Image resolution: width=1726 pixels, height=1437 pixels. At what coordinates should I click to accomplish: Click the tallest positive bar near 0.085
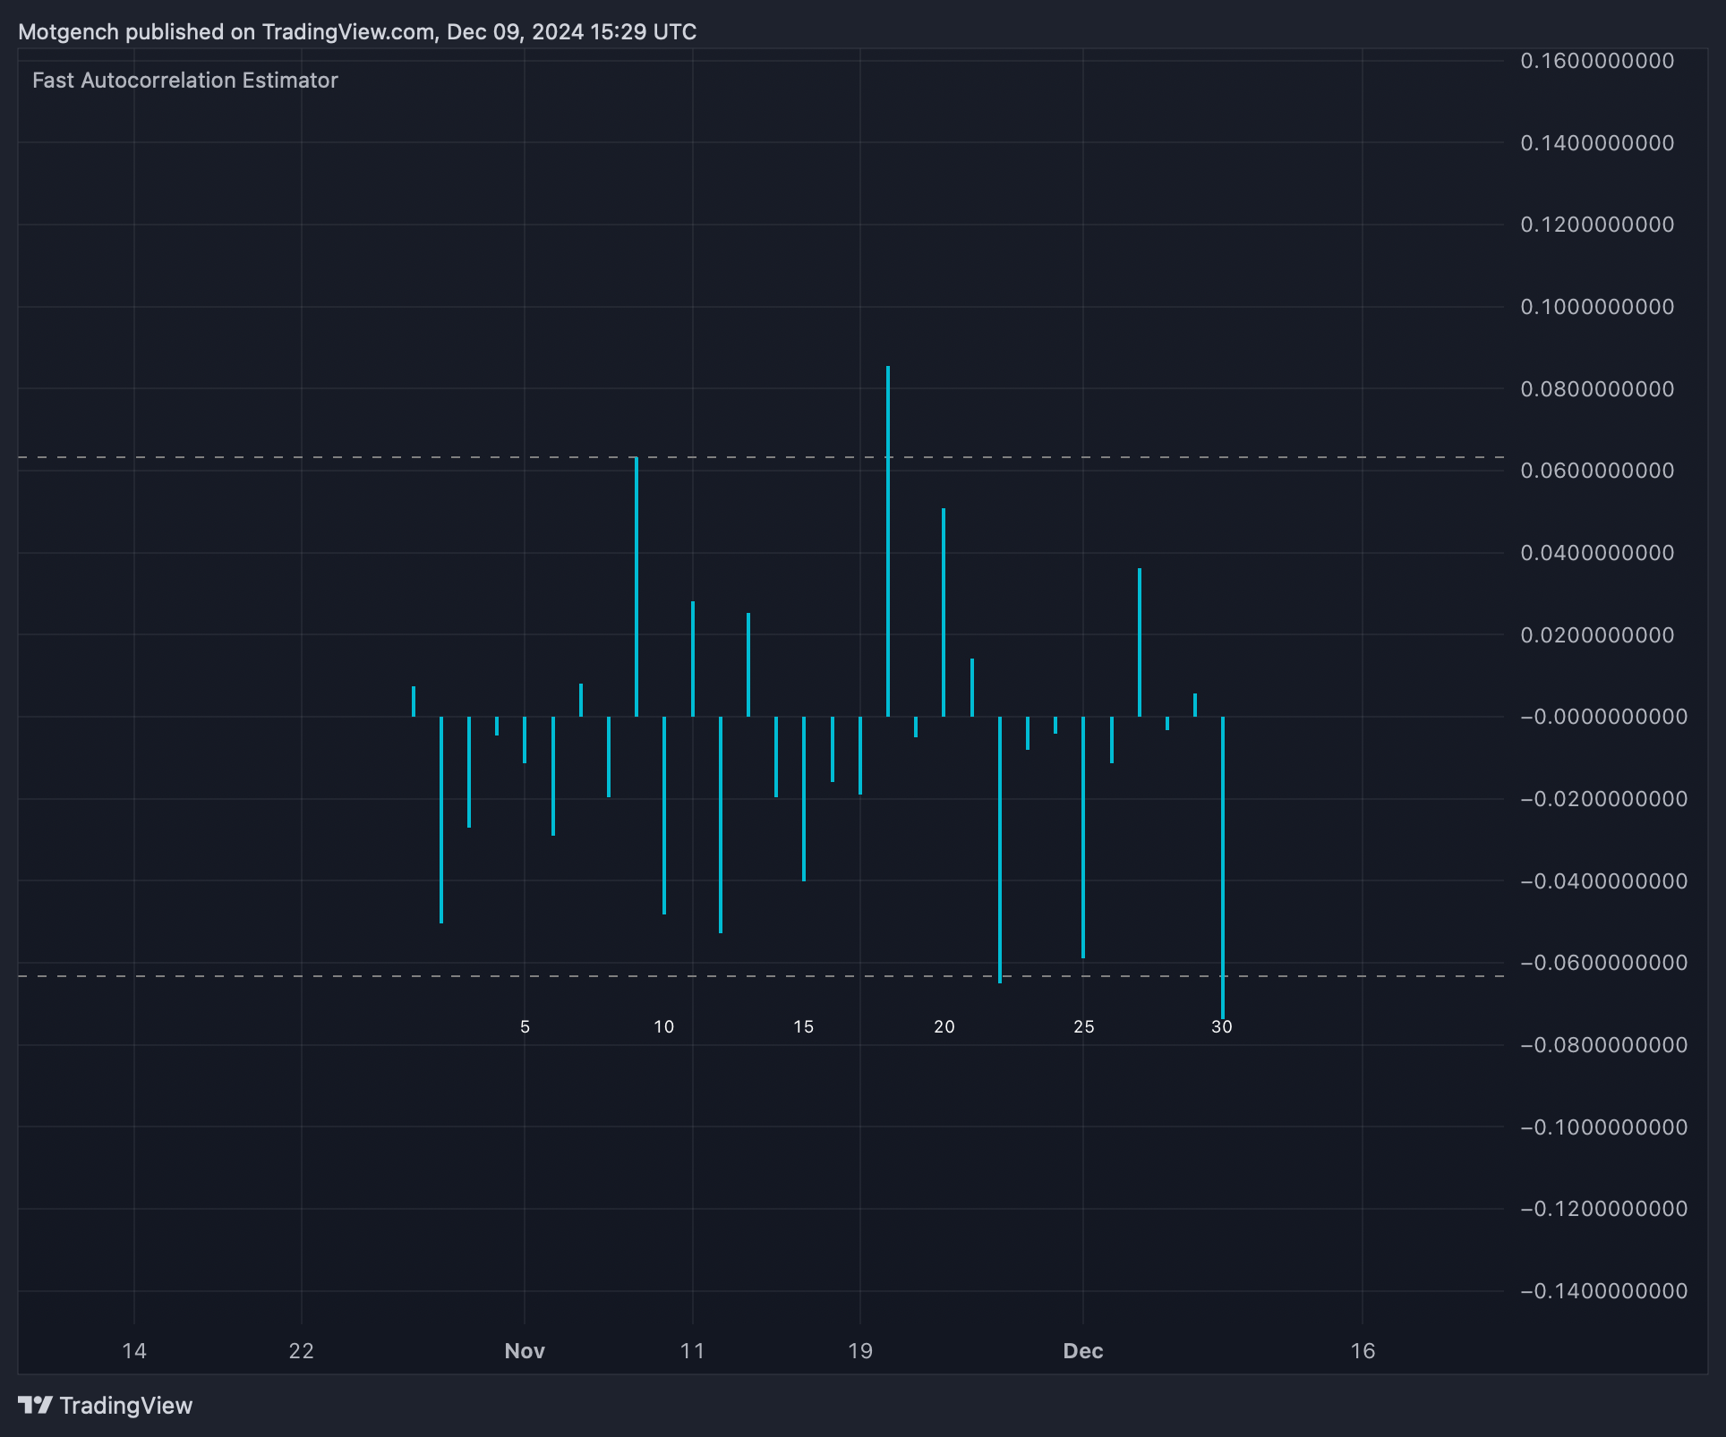tap(888, 541)
